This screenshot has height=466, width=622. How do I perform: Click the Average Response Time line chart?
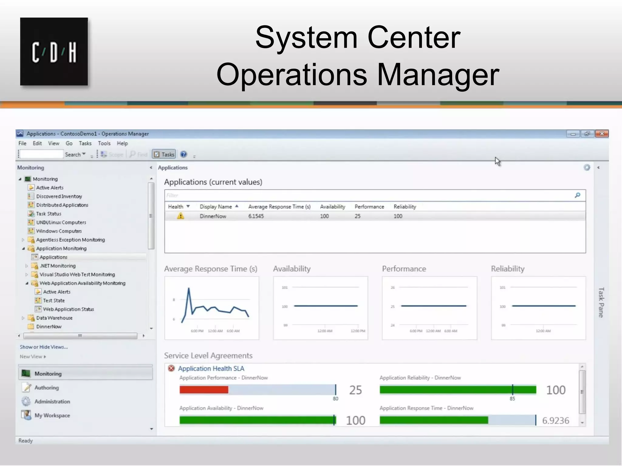pos(212,308)
